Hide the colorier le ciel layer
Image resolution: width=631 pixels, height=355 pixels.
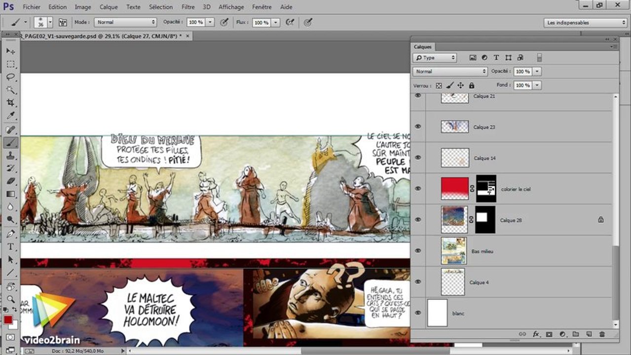click(418, 188)
